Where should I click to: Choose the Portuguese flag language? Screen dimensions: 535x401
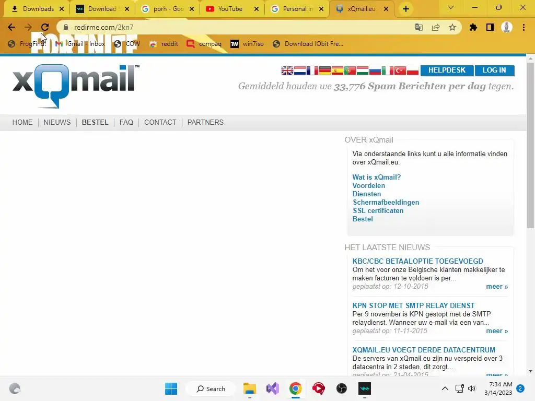[350, 70]
